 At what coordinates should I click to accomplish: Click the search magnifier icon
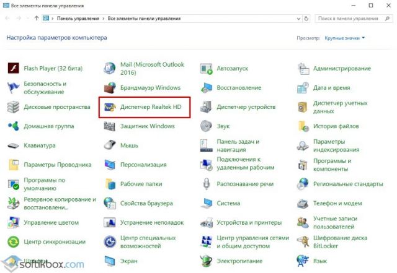point(387,19)
